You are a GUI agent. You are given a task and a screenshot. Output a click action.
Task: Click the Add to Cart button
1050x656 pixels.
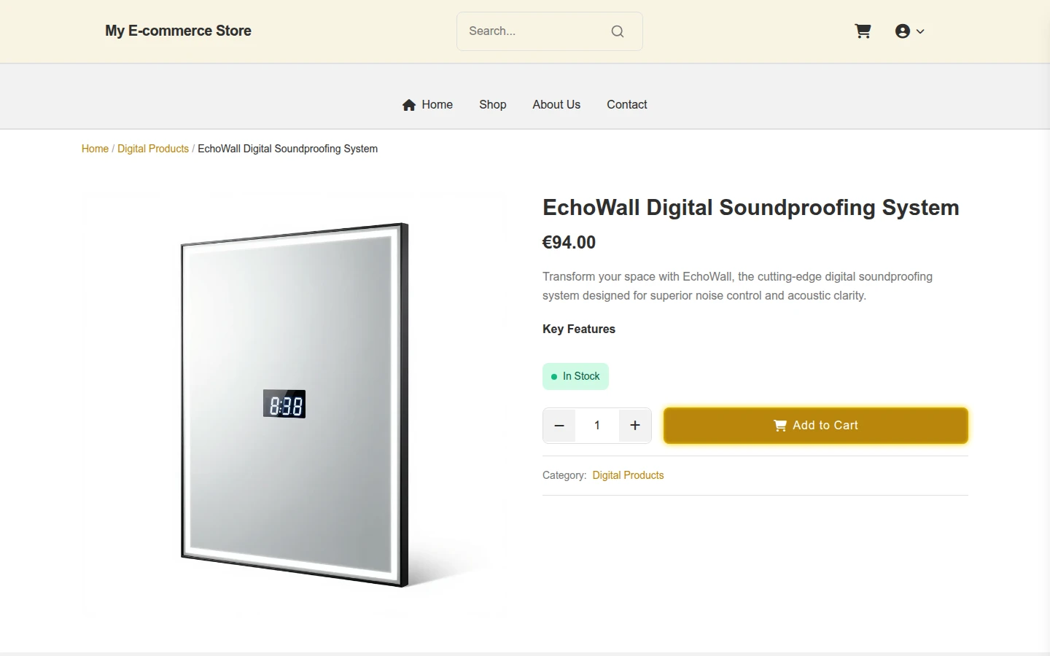coord(816,426)
